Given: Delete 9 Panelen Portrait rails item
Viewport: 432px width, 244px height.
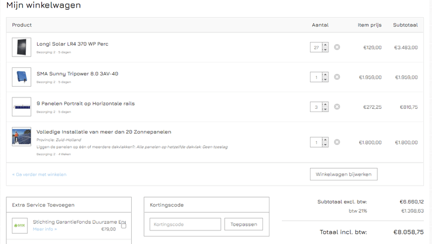Looking at the screenshot, I should (337, 107).
